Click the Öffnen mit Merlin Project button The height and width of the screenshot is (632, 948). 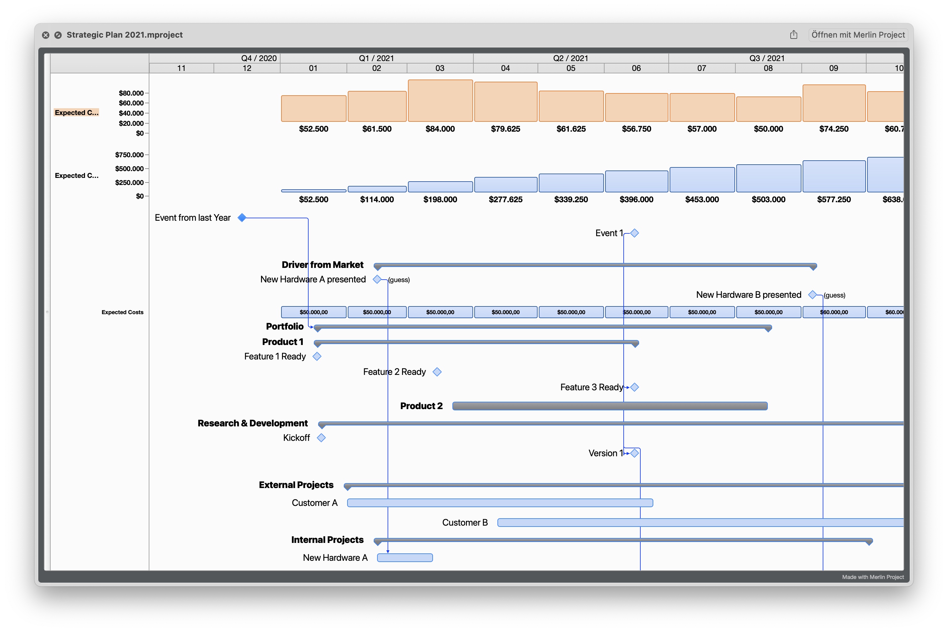click(857, 35)
